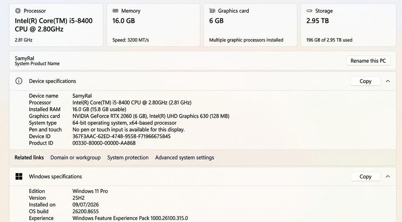Click the Product ID value 00330-80000-00000-AA868
This screenshot has height=222, width=402.
coord(104,143)
